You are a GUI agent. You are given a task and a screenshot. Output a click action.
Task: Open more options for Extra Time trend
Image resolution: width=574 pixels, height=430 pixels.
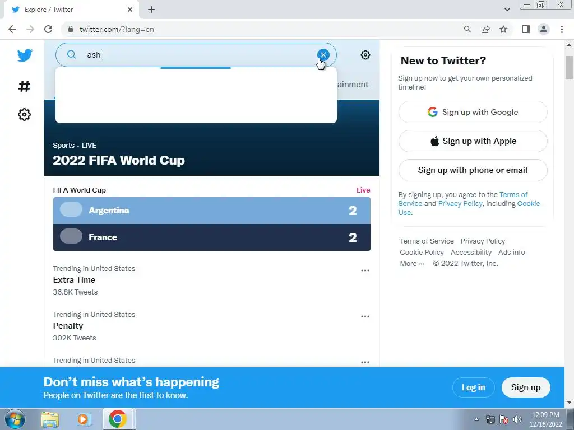click(365, 270)
